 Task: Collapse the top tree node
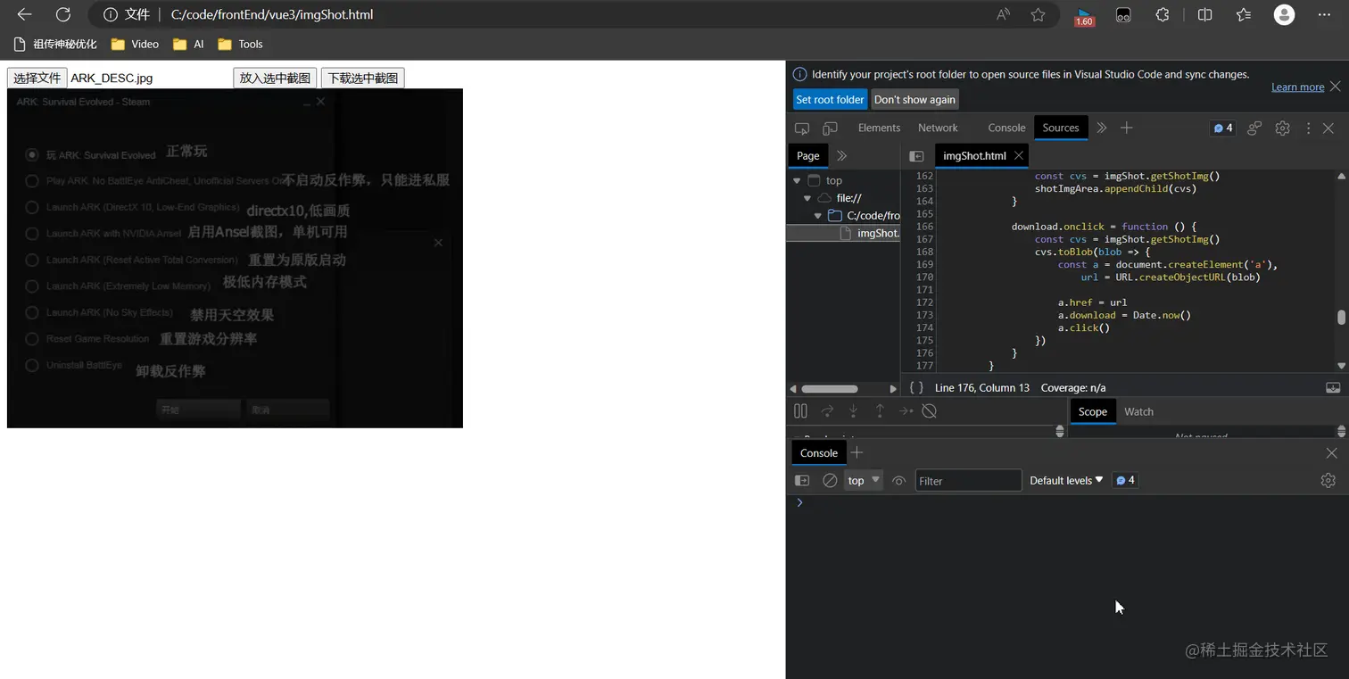797,180
